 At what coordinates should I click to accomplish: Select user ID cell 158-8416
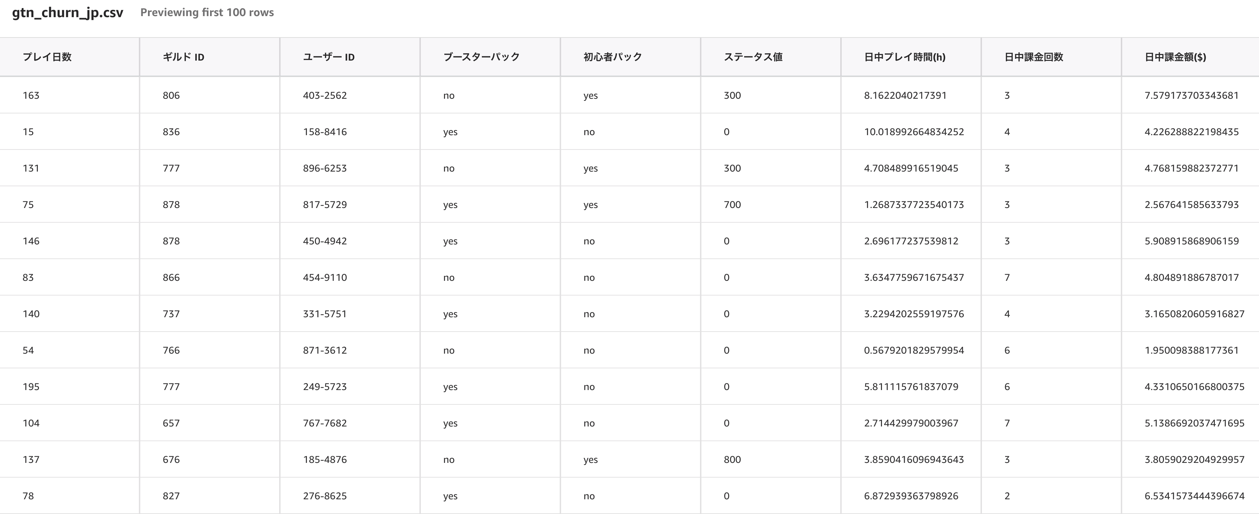tap(324, 132)
